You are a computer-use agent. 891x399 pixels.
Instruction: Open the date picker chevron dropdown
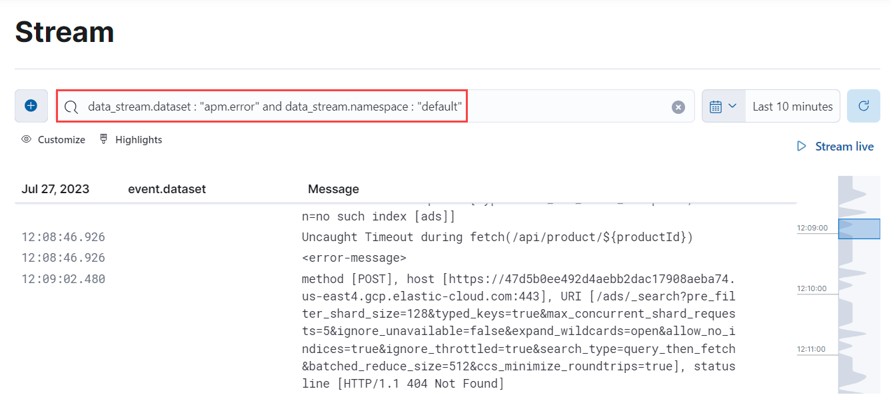pyautogui.click(x=731, y=105)
